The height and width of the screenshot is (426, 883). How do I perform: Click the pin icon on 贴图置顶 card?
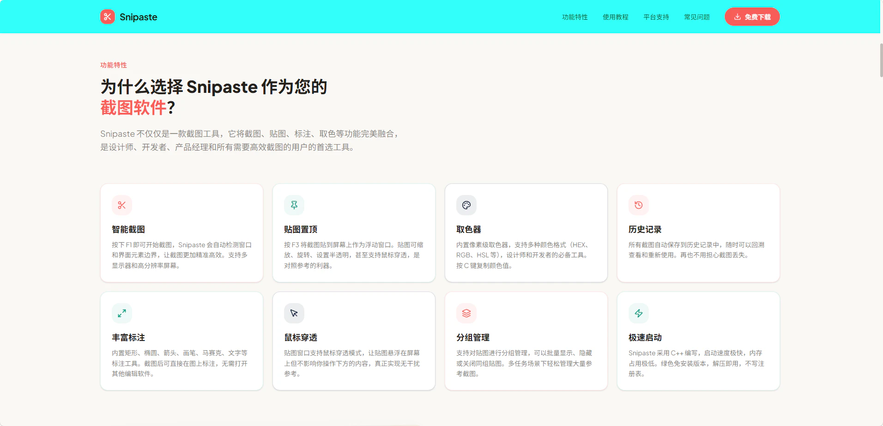click(294, 205)
